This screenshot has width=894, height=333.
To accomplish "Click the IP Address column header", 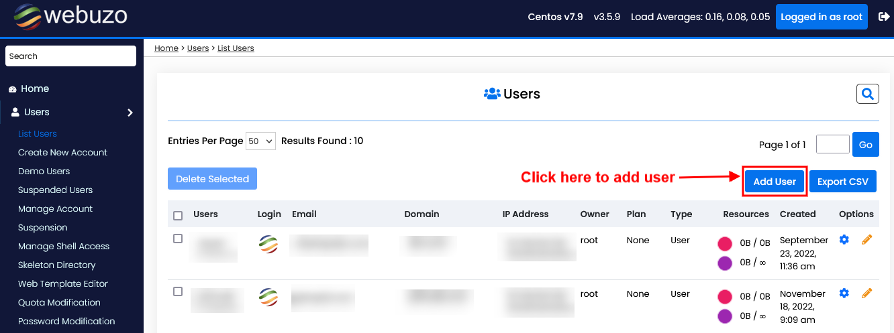I will pyautogui.click(x=526, y=214).
